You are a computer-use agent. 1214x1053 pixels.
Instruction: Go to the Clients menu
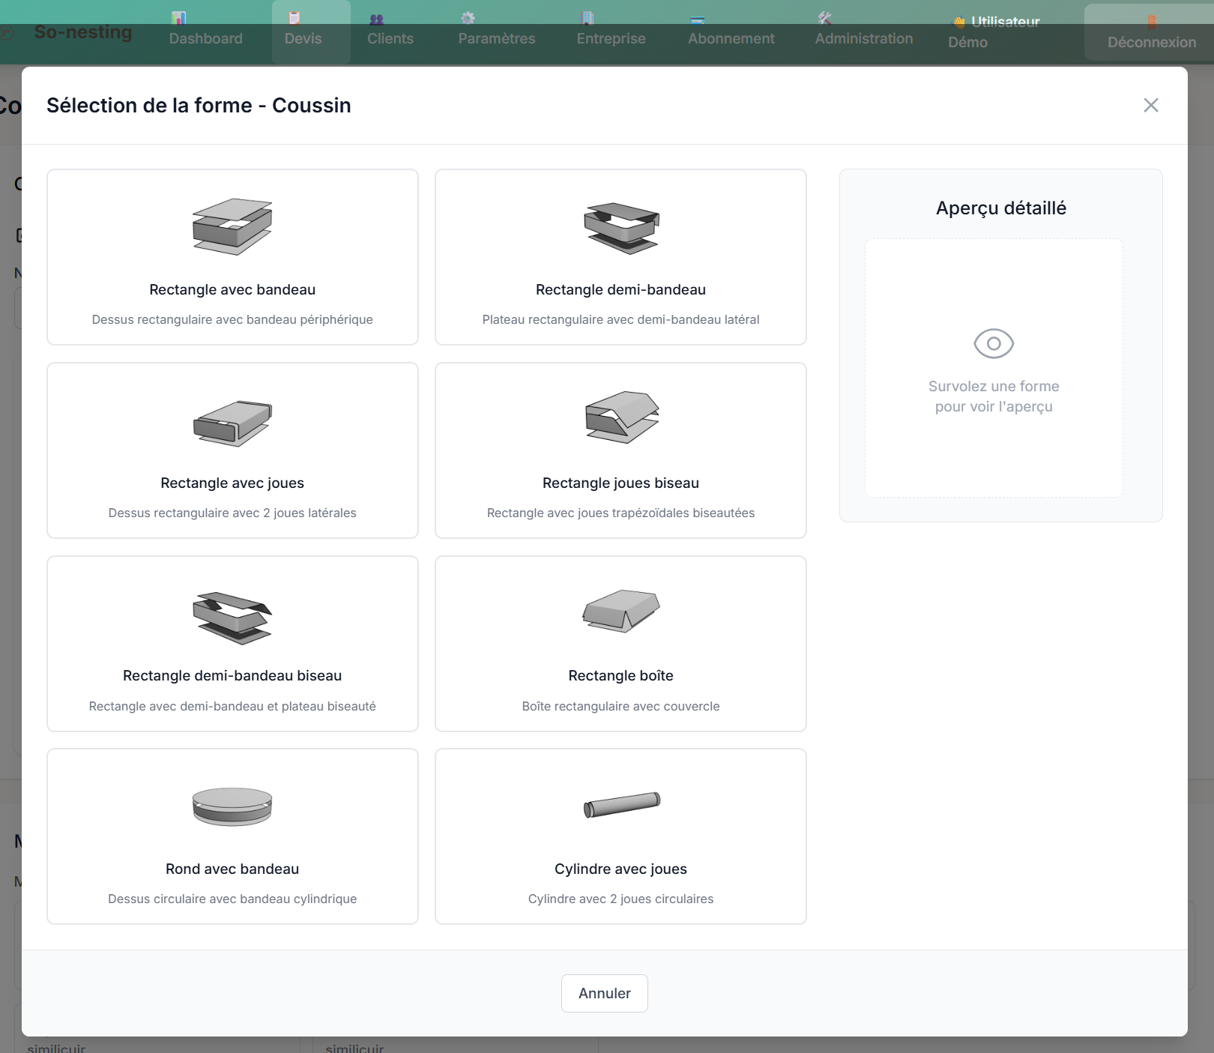390,31
